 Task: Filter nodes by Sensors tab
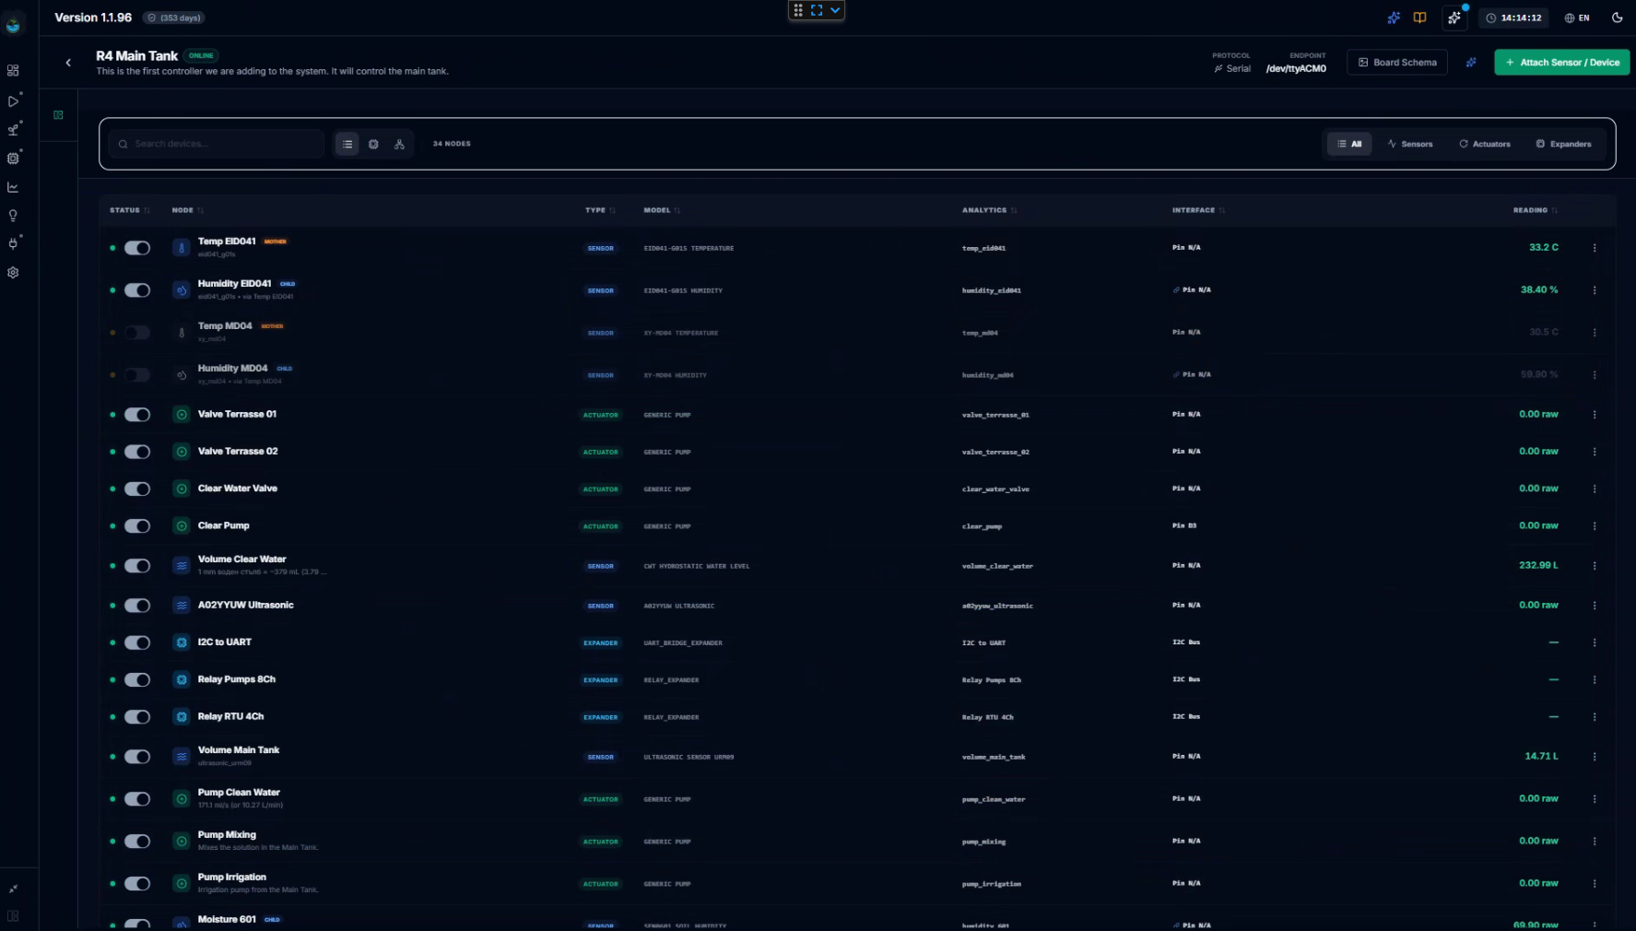pyautogui.click(x=1410, y=144)
